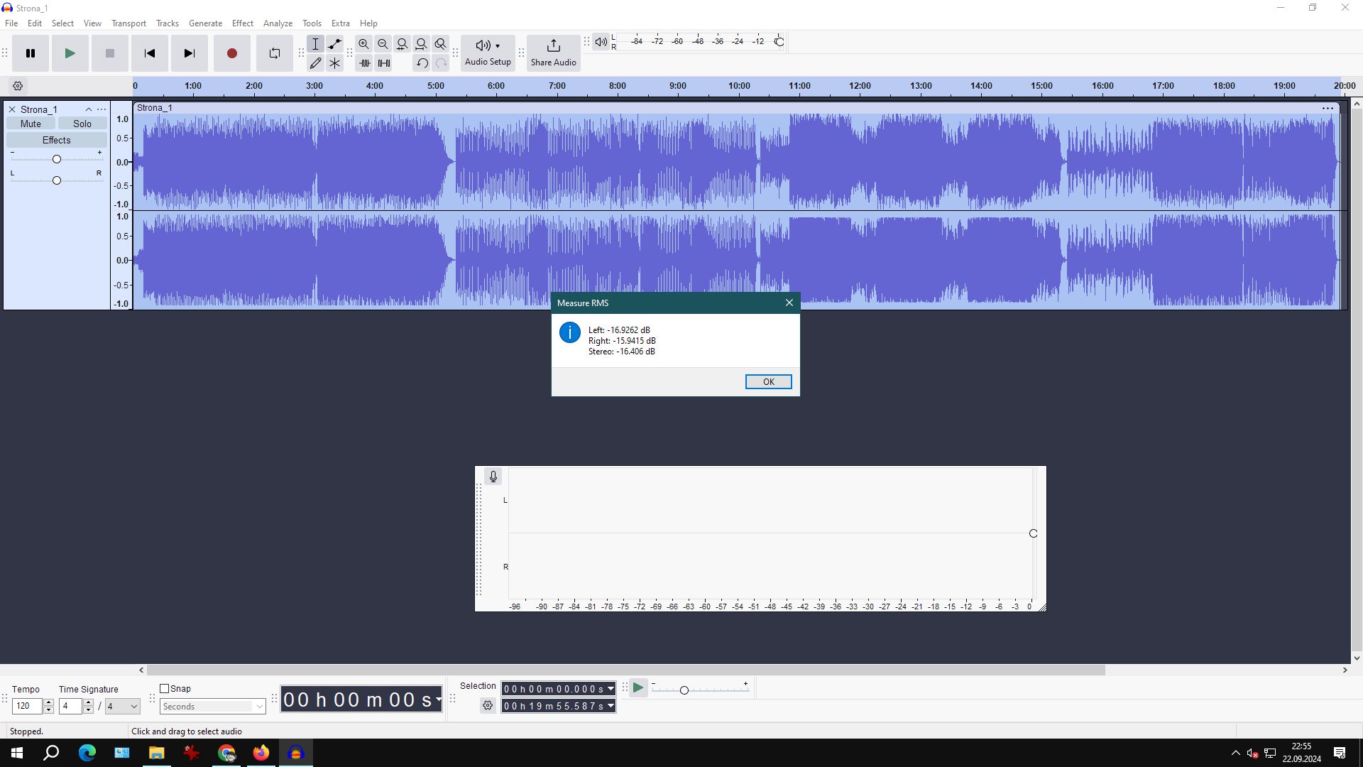Click the 10:00 timeline marker
The height and width of the screenshot is (767, 1363).
click(739, 86)
